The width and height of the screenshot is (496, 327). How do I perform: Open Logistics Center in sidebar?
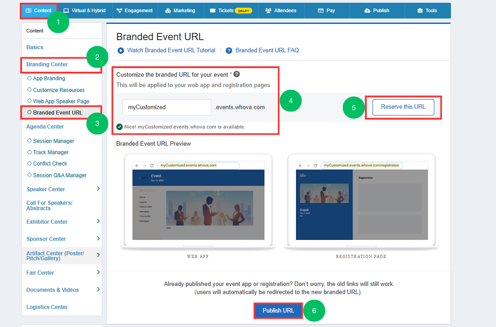47,307
